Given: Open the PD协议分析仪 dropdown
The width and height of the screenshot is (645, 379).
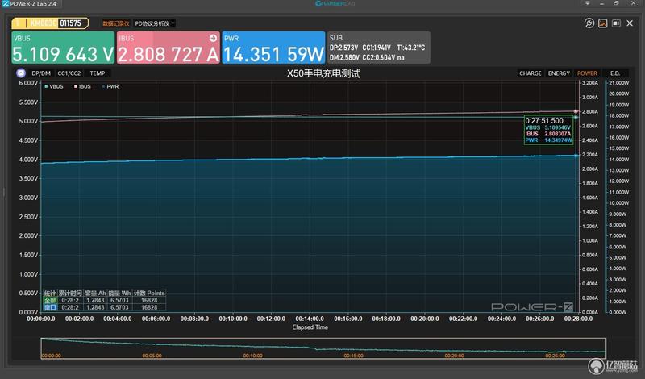Looking at the screenshot, I should coord(155,23).
